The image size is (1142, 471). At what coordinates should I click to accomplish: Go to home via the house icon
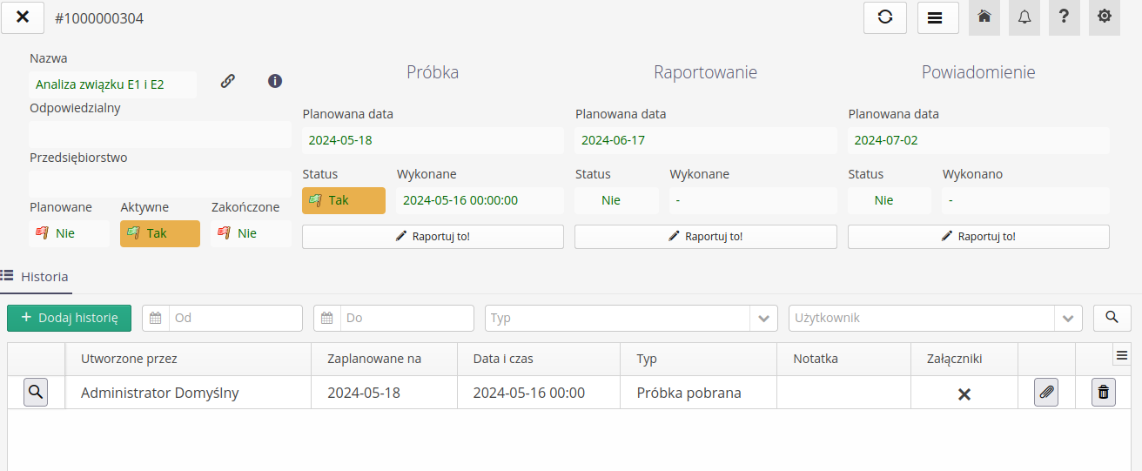(984, 17)
